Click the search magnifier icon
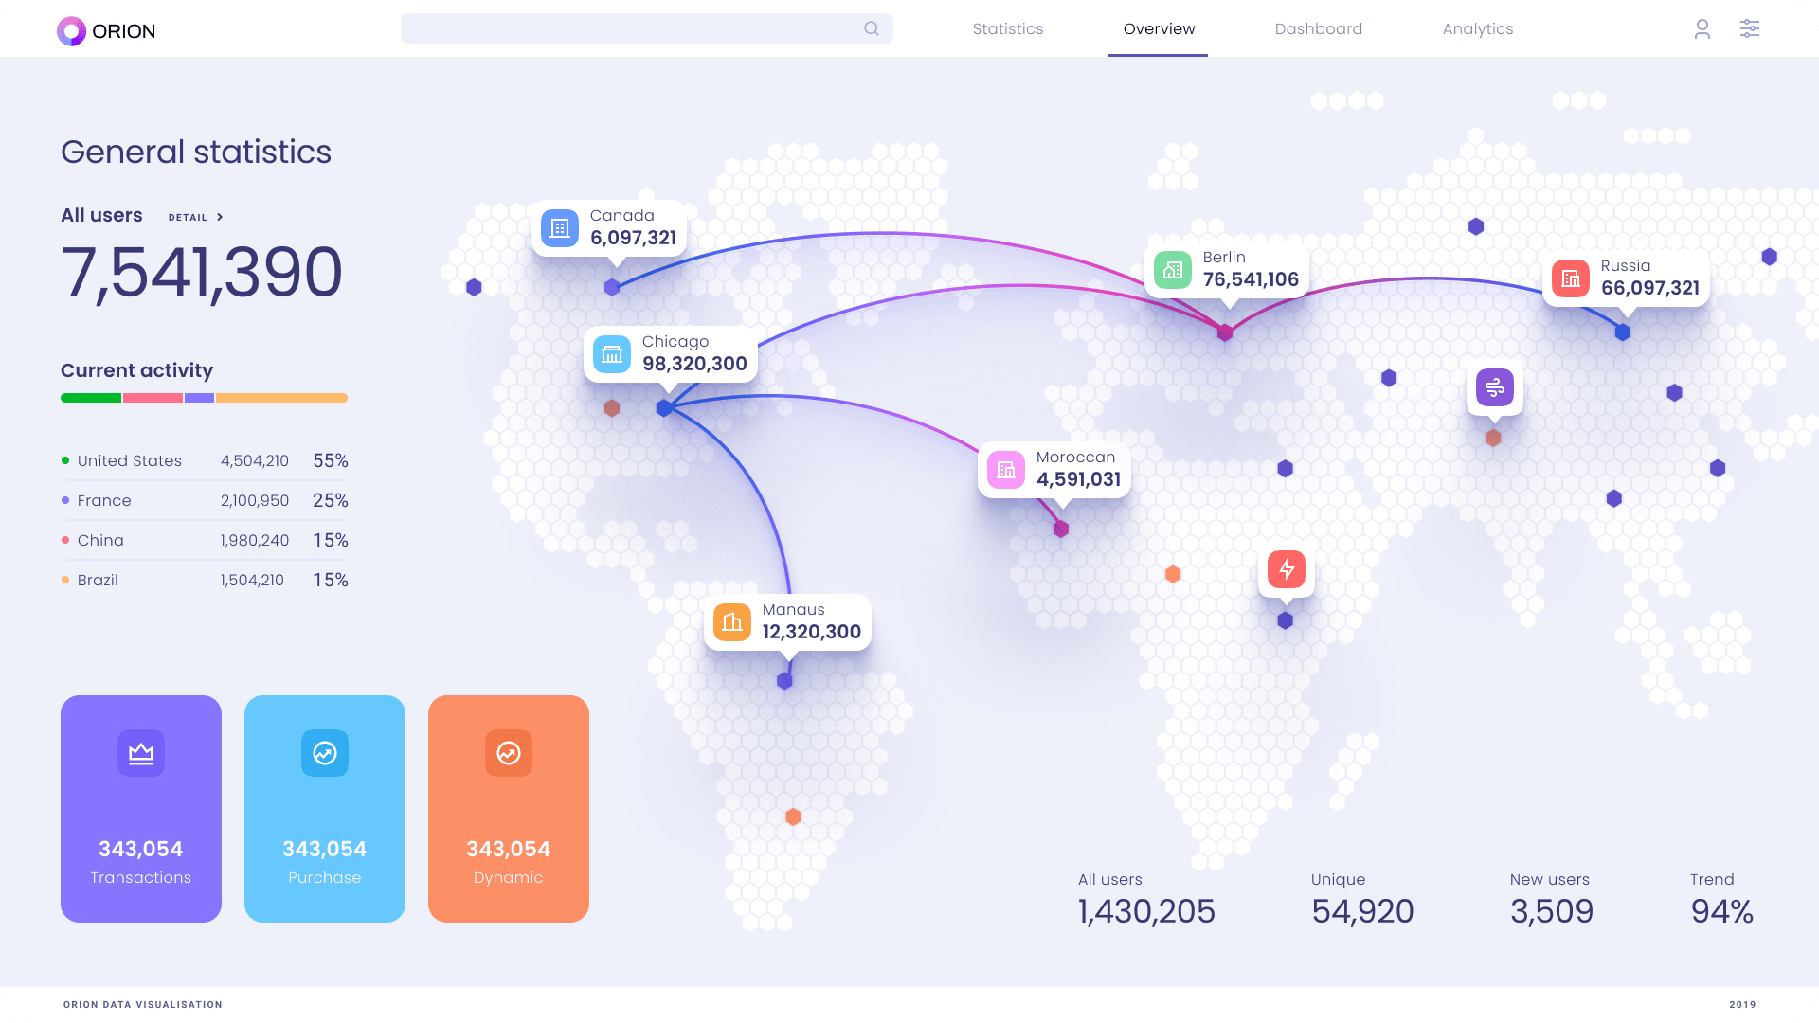This screenshot has width=1819, height=1023. pos(871,29)
